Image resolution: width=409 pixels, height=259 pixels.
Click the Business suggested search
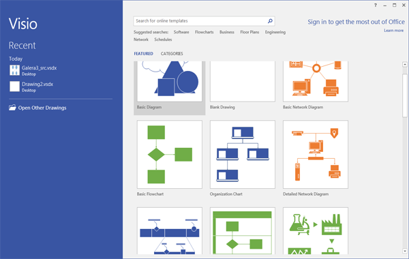coord(227,32)
